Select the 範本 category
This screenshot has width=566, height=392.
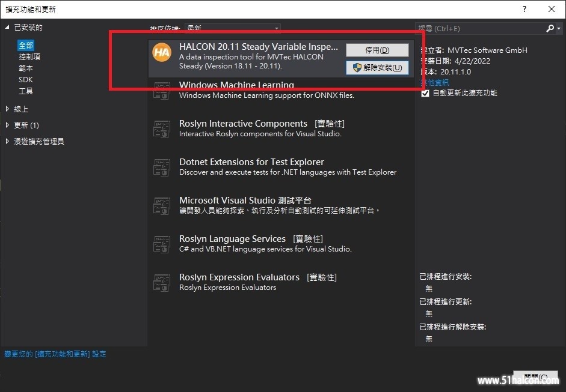(26, 68)
